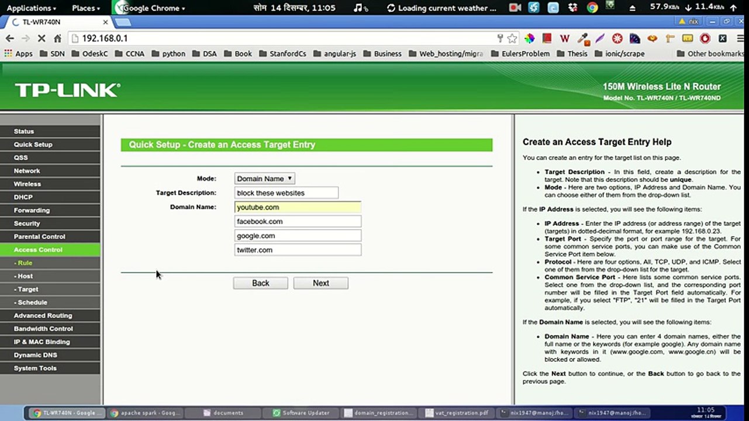
Task: Click the browser back arrow
Action: 9,39
